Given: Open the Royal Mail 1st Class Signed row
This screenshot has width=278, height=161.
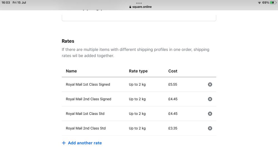Looking at the screenshot, I should click(x=88, y=85).
